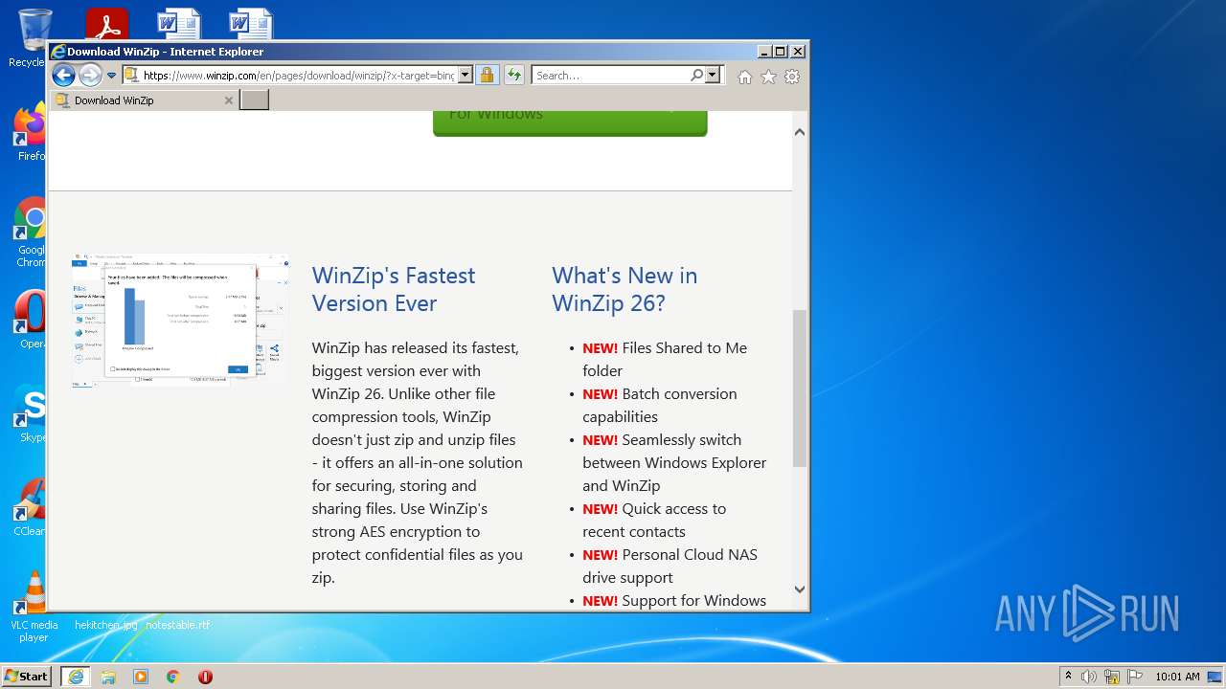Click the green For Windows download button

tap(570, 122)
